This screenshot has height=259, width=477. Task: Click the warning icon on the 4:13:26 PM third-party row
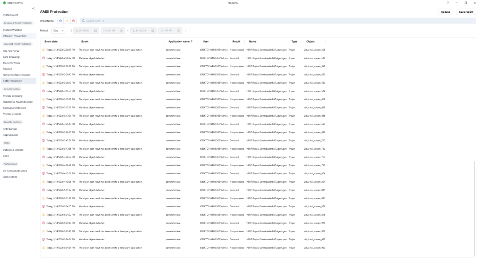point(44,182)
